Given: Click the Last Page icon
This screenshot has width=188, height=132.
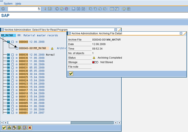Looking at the screenshot, I should click(105, 9).
